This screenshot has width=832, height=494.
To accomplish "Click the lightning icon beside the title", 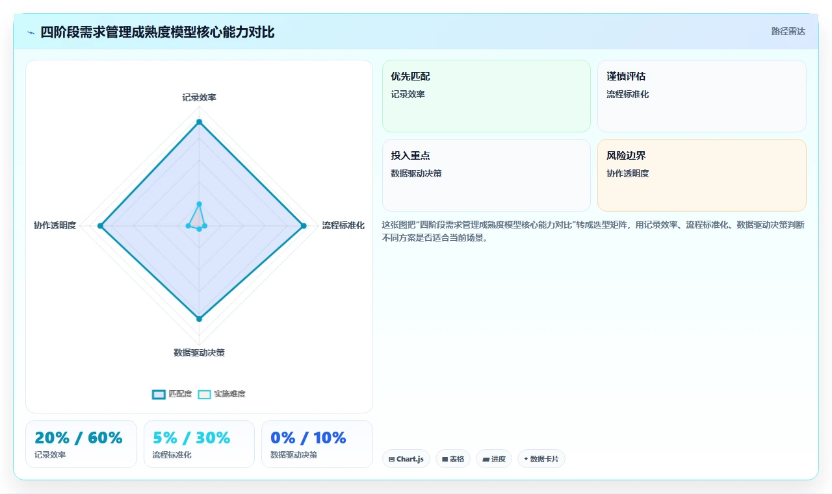I will tap(31, 32).
